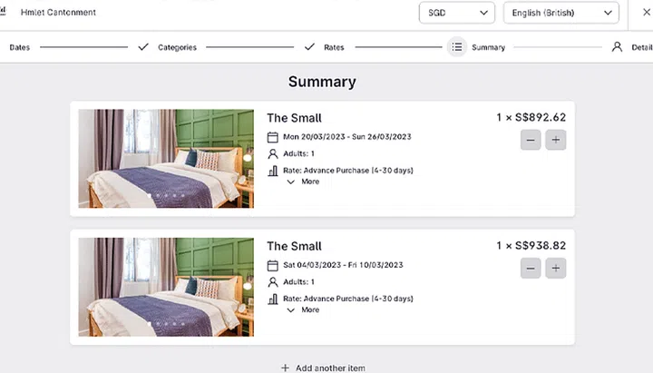Viewport: 653px width, 373px height.
Task: Click calendar icon beside 04/03/2023 dates
Action: tap(272, 265)
